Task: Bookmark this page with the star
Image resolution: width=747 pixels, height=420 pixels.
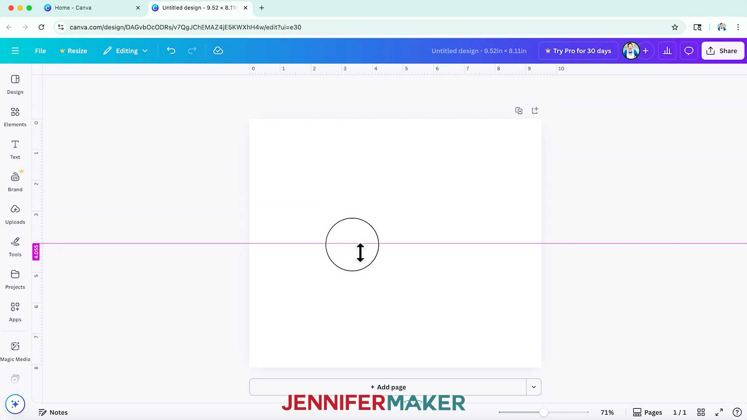Action: click(x=675, y=27)
